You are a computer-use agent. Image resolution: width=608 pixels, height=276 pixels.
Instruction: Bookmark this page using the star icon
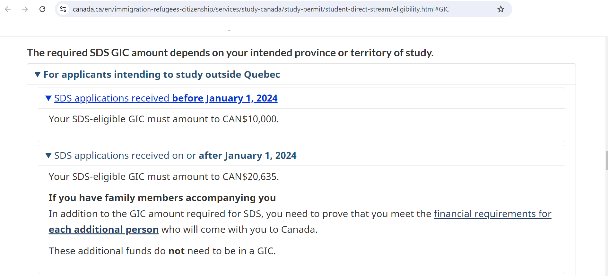point(500,9)
